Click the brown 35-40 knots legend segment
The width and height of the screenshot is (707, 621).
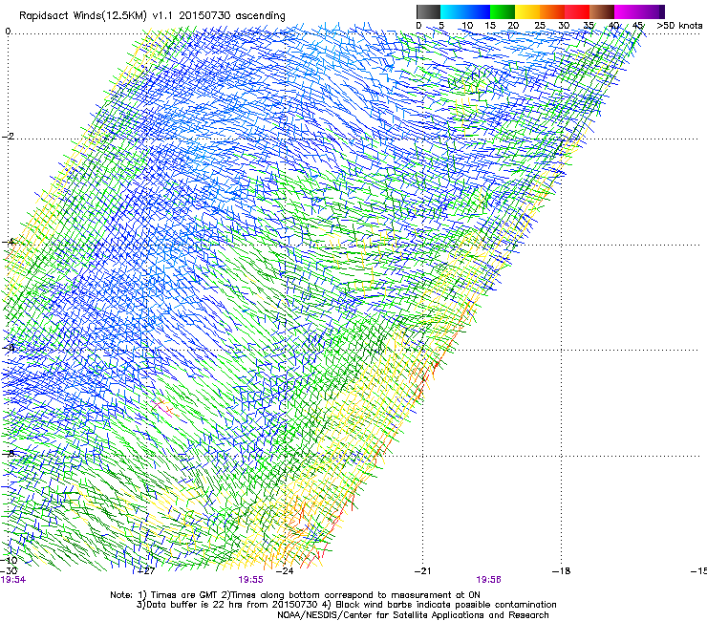click(602, 11)
